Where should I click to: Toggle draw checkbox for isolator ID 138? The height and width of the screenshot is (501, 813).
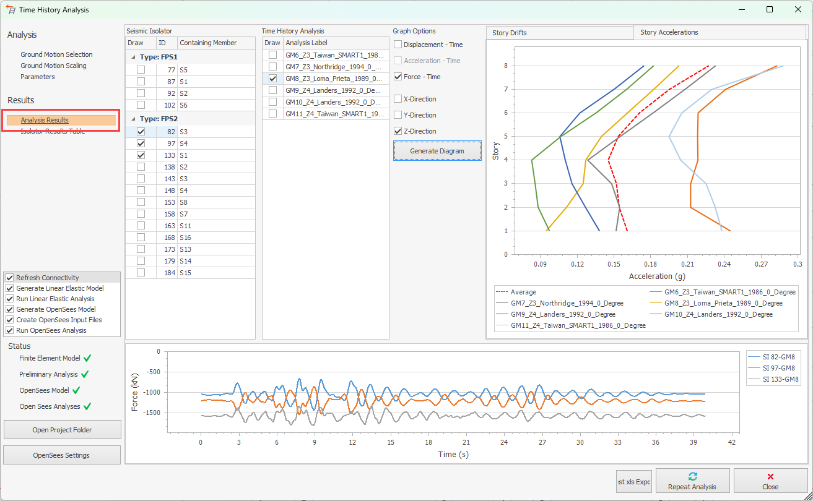141,167
